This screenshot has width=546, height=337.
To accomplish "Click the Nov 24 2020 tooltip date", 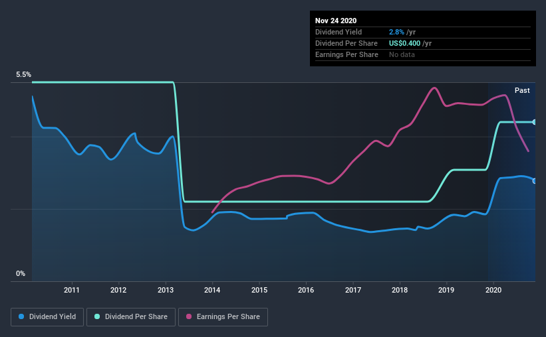I will [336, 21].
